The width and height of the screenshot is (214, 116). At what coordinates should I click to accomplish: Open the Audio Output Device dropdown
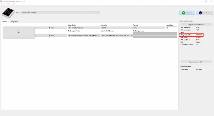click(x=116, y=35)
